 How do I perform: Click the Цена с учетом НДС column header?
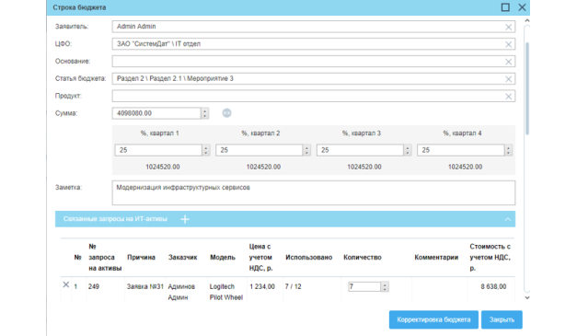coord(260,257)
